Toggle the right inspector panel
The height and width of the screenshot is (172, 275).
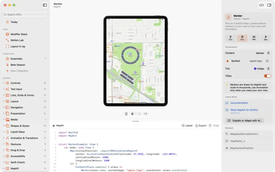(x=269, y=5)
